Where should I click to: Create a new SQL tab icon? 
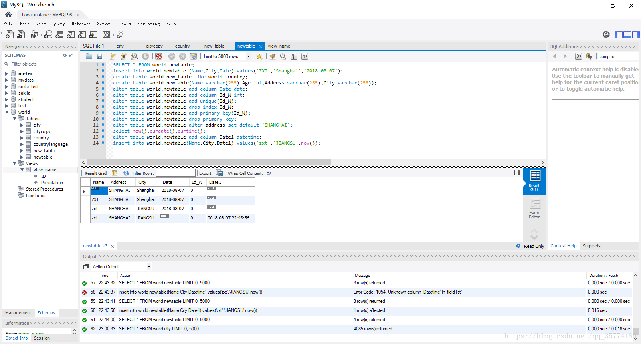pos(10,35)
